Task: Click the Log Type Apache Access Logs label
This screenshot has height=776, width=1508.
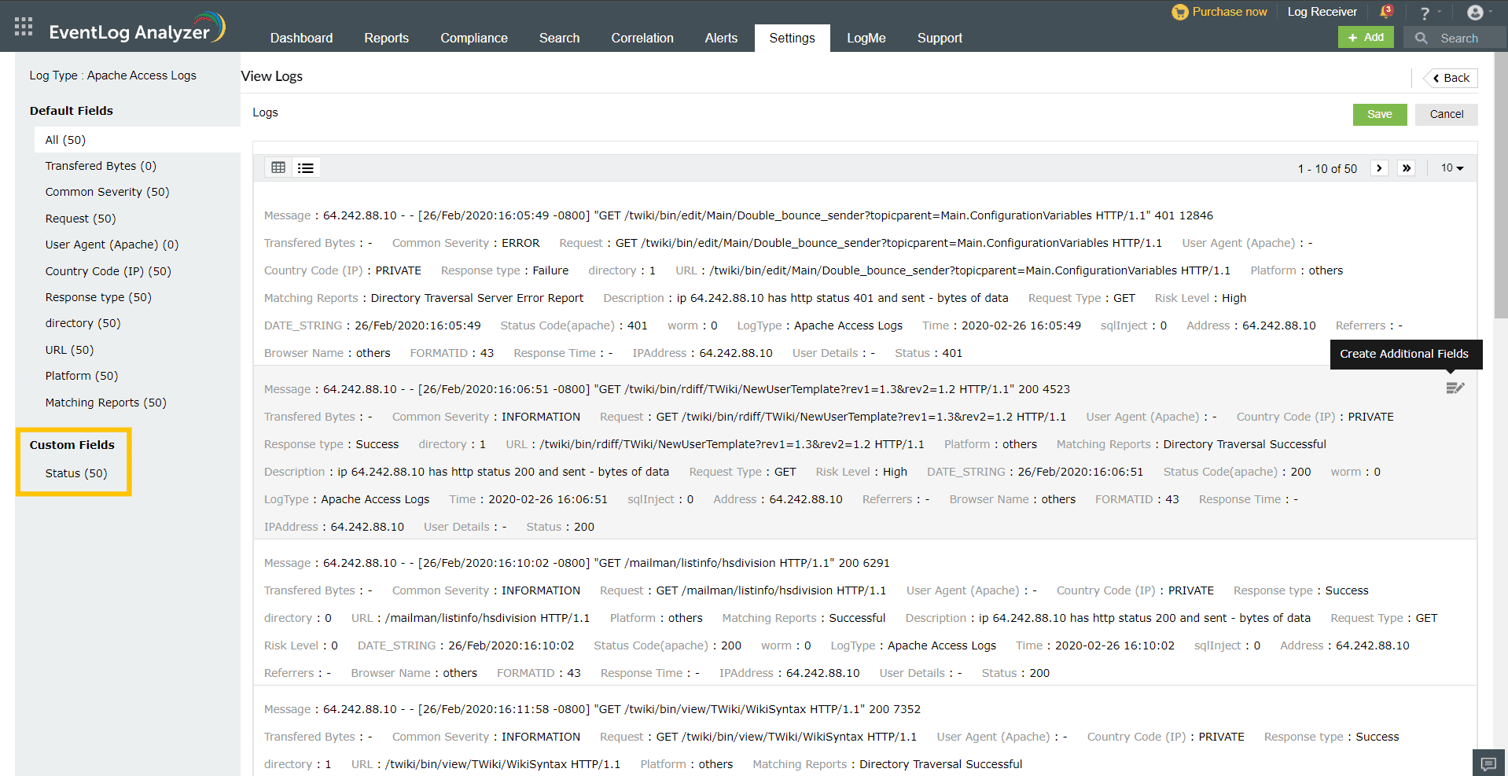Action: [112, 75]
